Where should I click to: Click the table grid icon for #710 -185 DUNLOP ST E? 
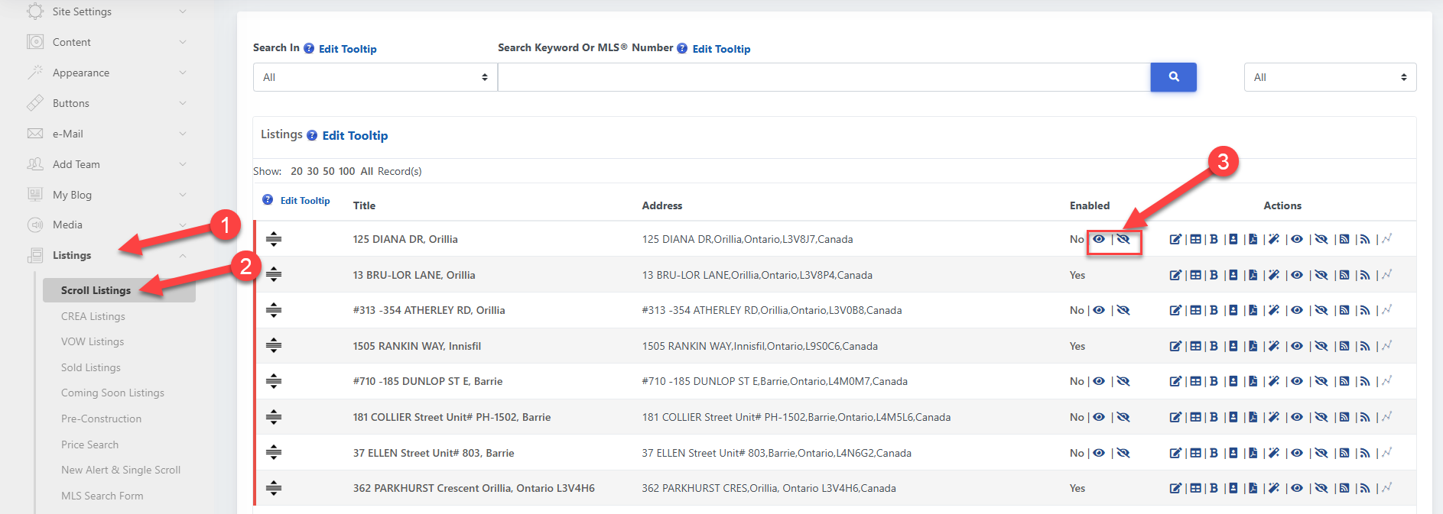pyautogui.click(x=1195, y=381)
